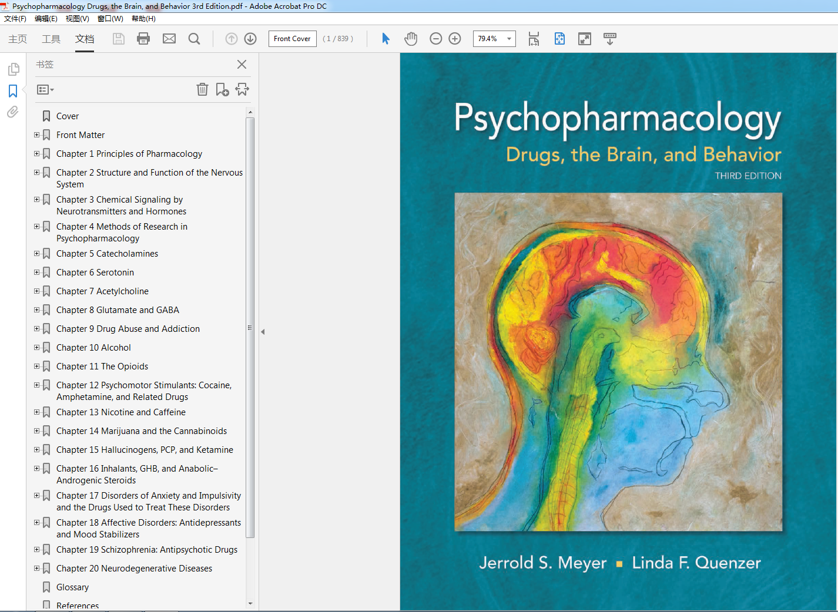Click Find Current Bookmark icon

[x=242, y=89]
